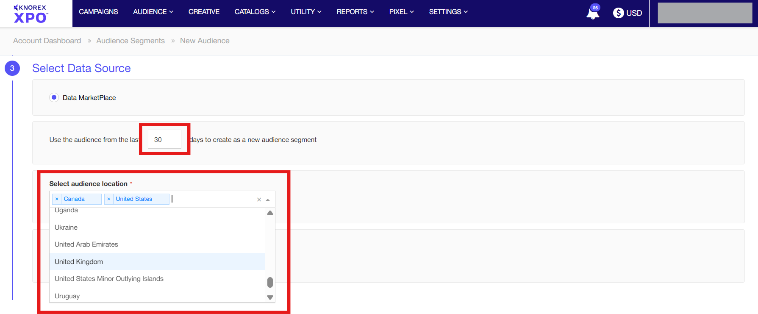Screen dimensions: 758x314
Task: Click the USD currency label
Action: pyautogui.click(x=634, y=13)
